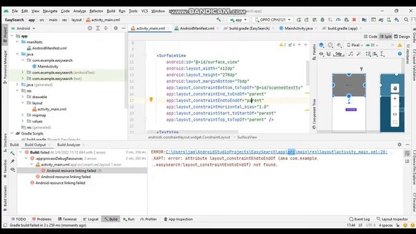Toggle View Options eye in design toolbar
Screen dimensions: 416x234
tap(321, 54)
